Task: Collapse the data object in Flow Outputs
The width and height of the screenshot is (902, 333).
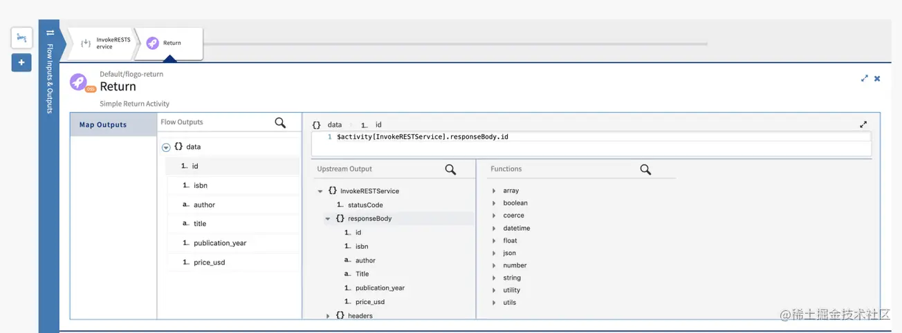Action: coord(166,147)
